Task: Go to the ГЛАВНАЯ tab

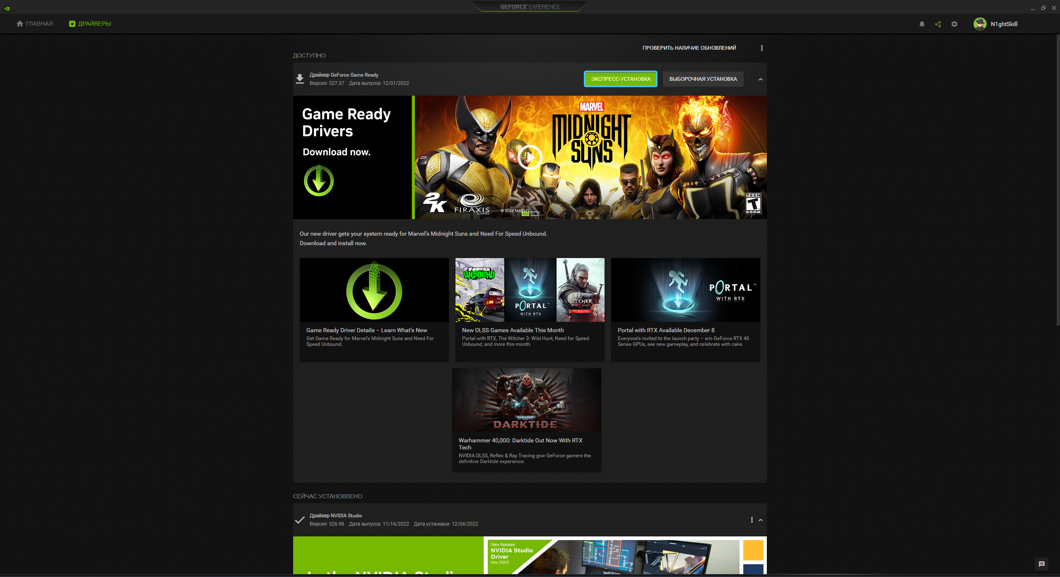Action: [35, 24]
